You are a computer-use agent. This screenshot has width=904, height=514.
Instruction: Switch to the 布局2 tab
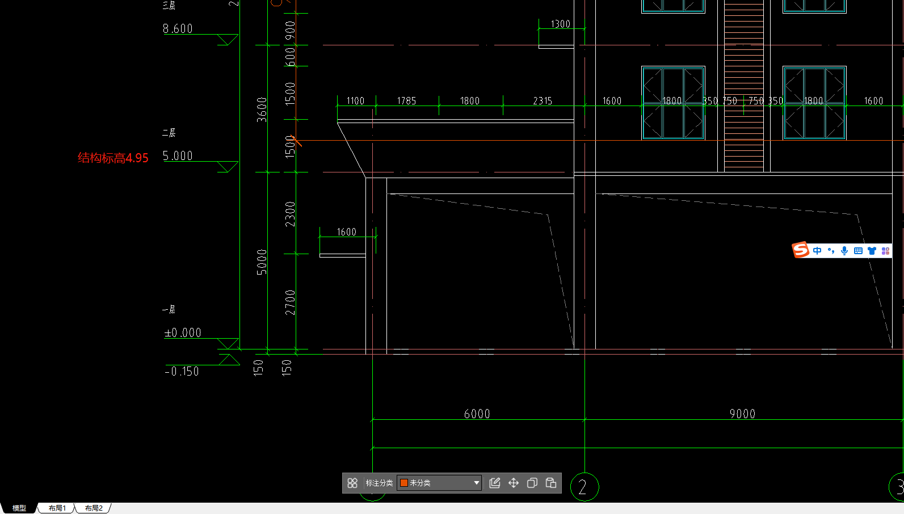pos(94,508)
